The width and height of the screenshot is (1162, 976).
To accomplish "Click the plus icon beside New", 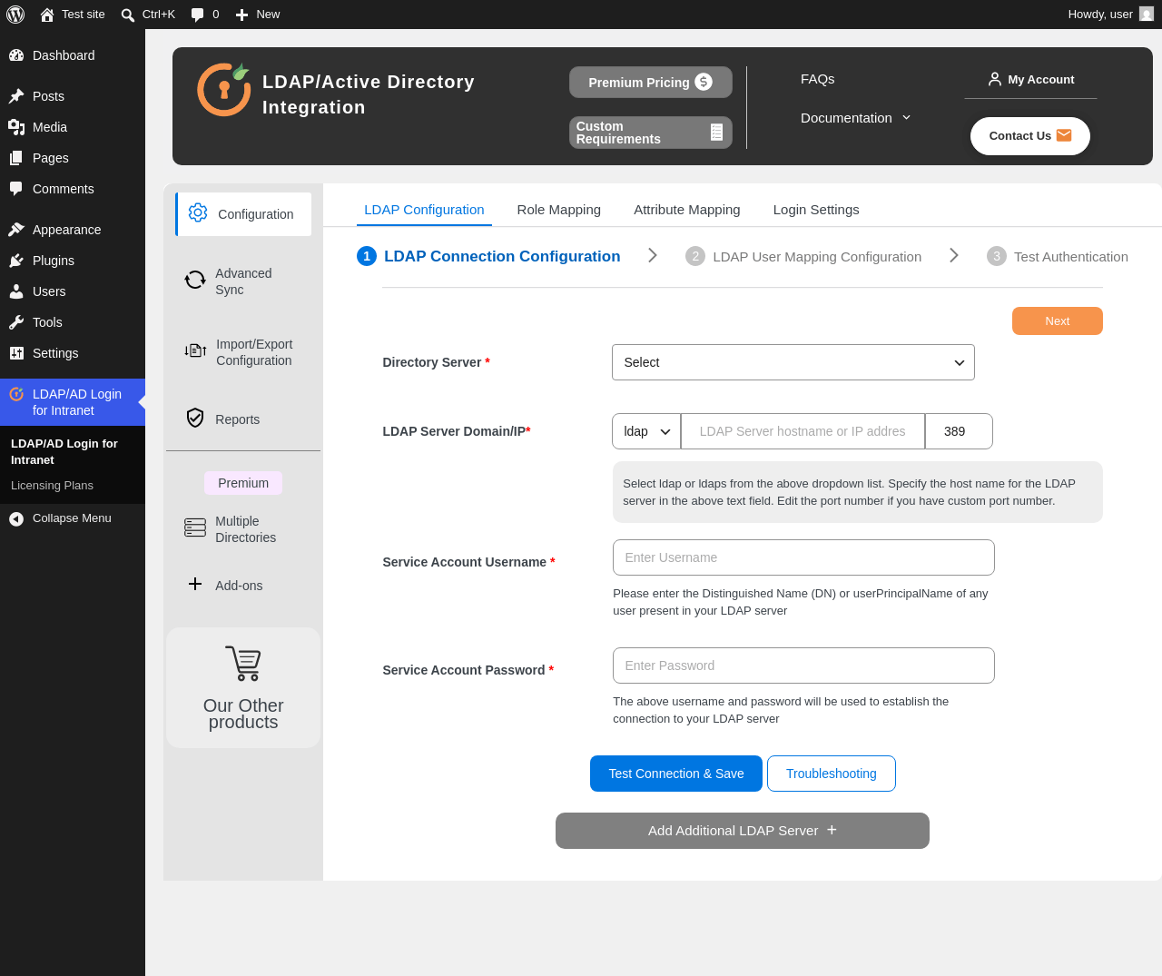I will (x=241, y=15).
